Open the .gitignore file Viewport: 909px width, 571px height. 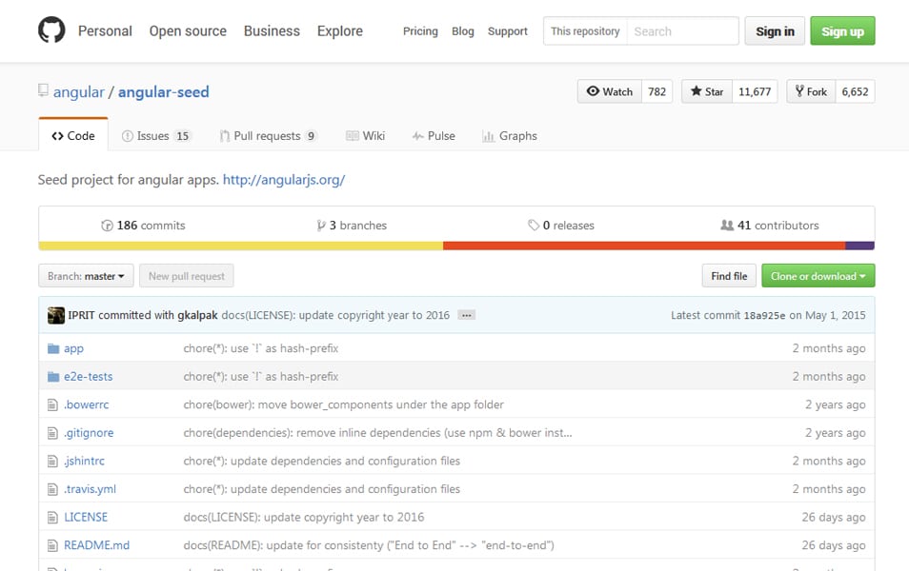[89, 433]
